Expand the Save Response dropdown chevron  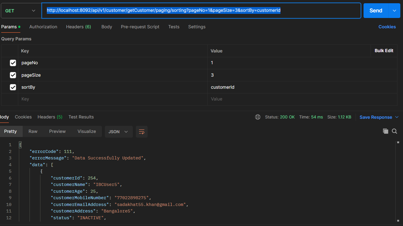coord(397,117)
